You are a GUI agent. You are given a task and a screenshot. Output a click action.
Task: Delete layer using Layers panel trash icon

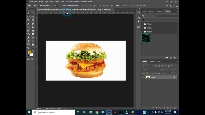click(175, 108)
